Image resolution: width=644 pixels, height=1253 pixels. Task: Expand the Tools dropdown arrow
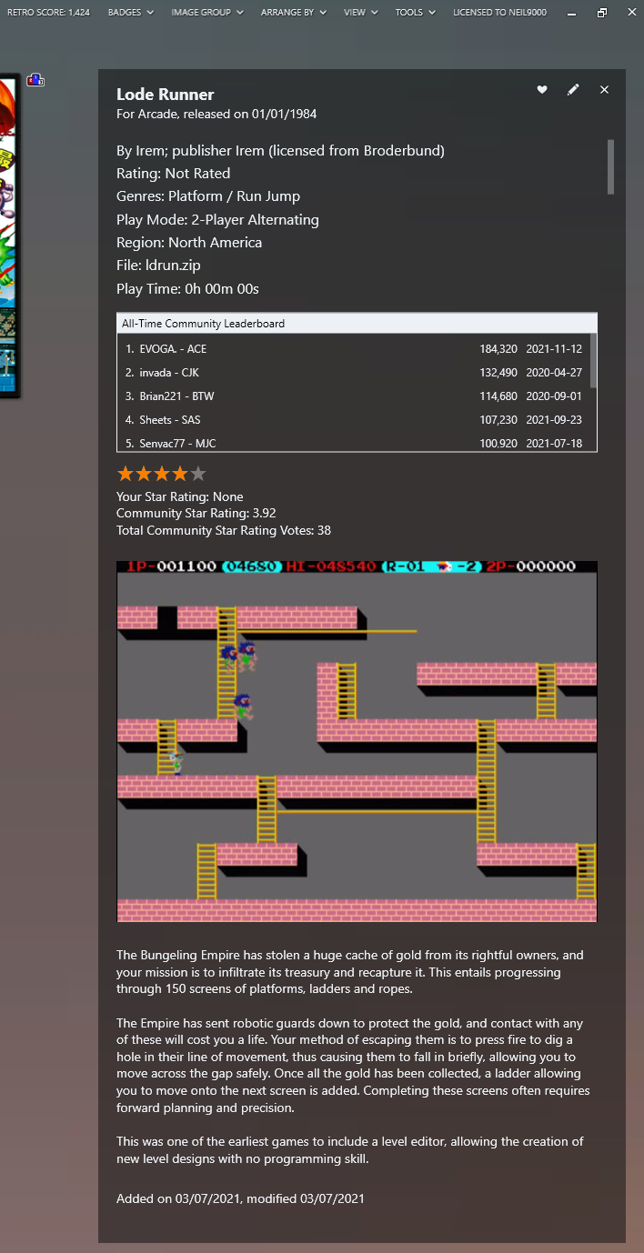pyautogui.click(x=431, y=13)
